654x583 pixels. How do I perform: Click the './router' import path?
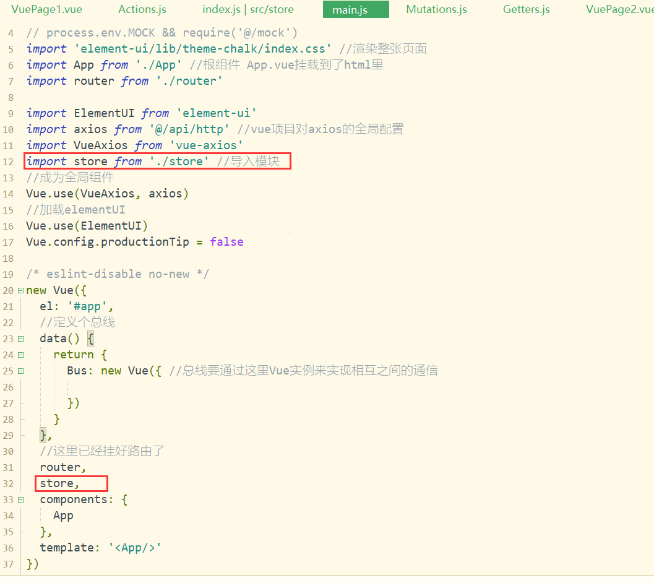[189, 81]
